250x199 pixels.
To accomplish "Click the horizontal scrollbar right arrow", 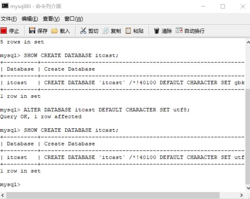I will [241, 195].
